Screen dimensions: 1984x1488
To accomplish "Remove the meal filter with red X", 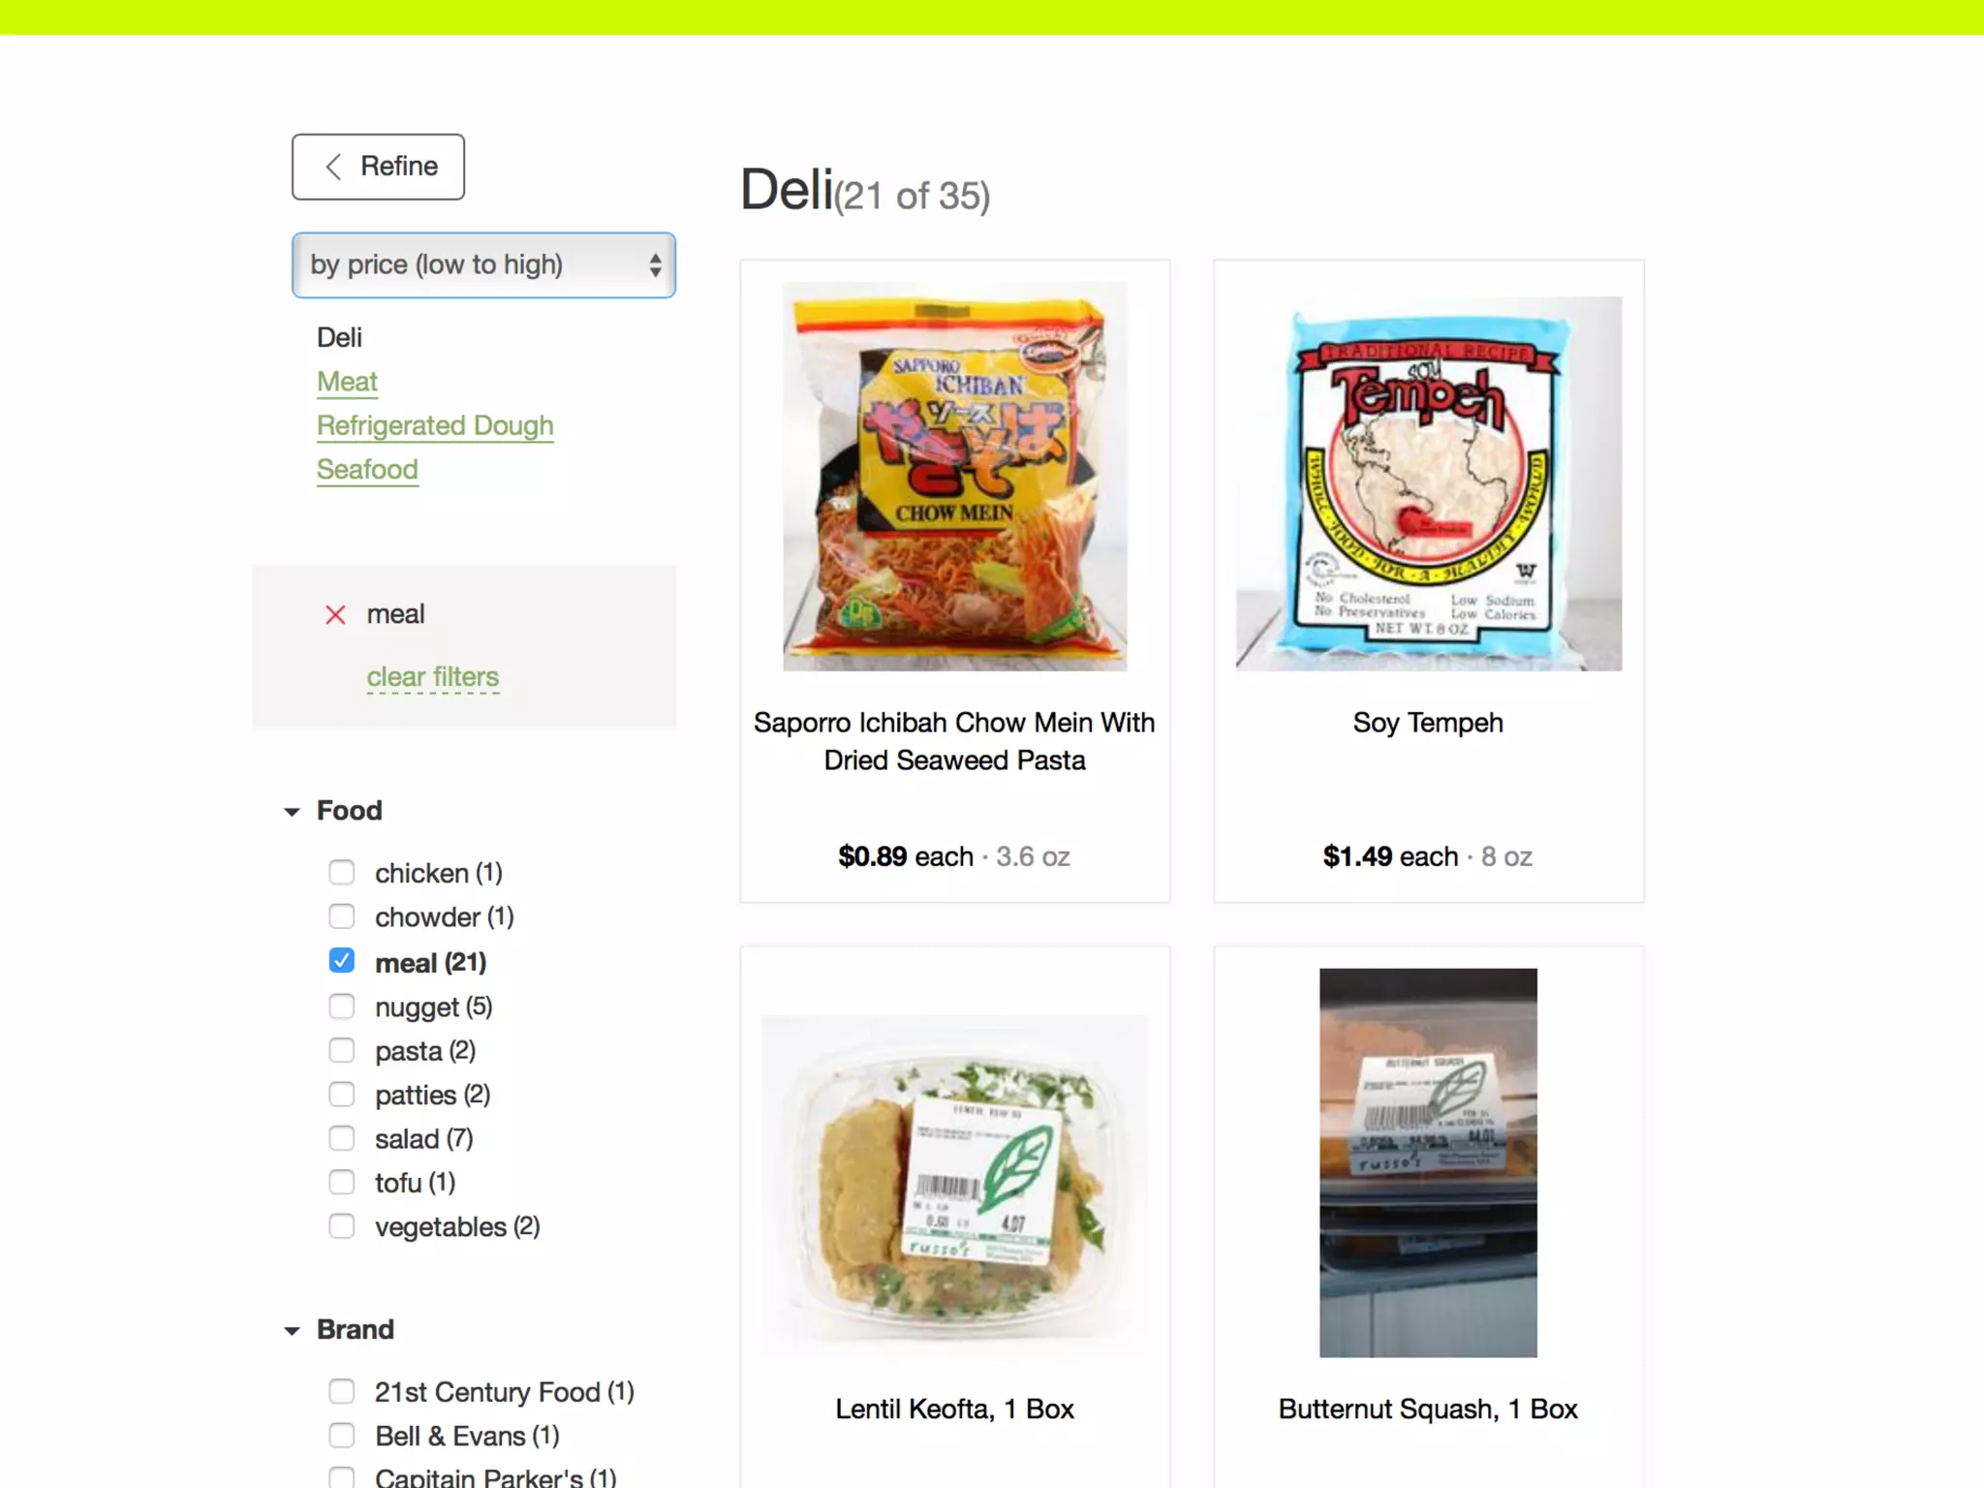I will (x=335, y=615).
